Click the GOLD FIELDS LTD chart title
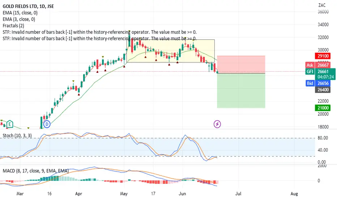The width and height of the screenshot is (337, 199). click(28, 6)
